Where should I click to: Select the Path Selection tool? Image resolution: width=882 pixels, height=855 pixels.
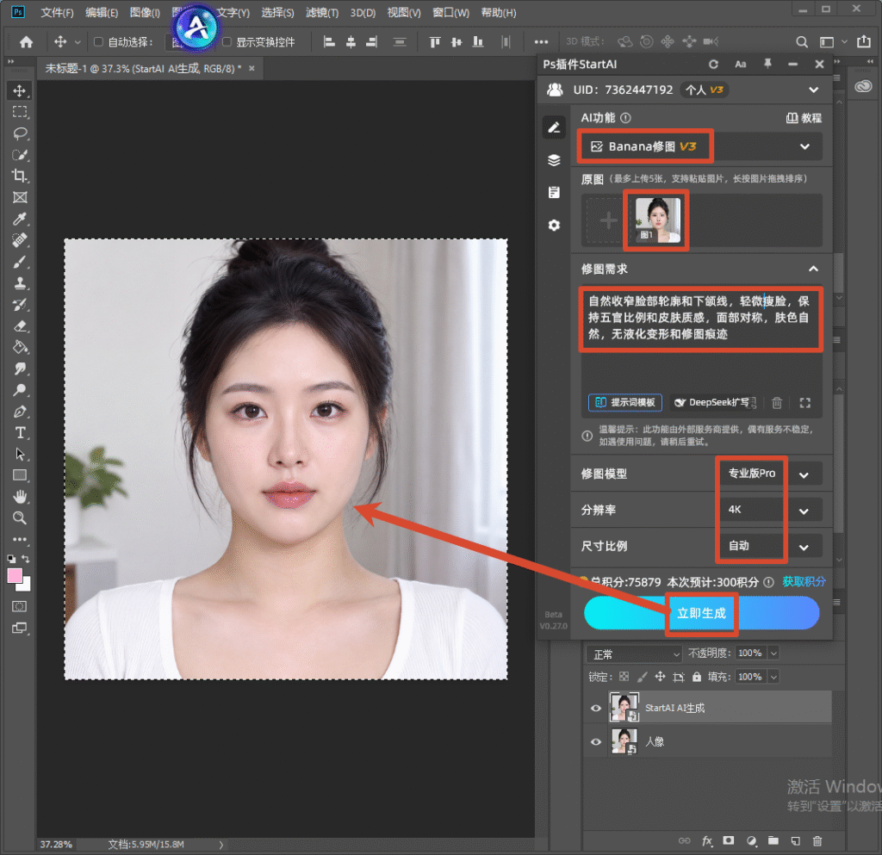coord(20,454)
